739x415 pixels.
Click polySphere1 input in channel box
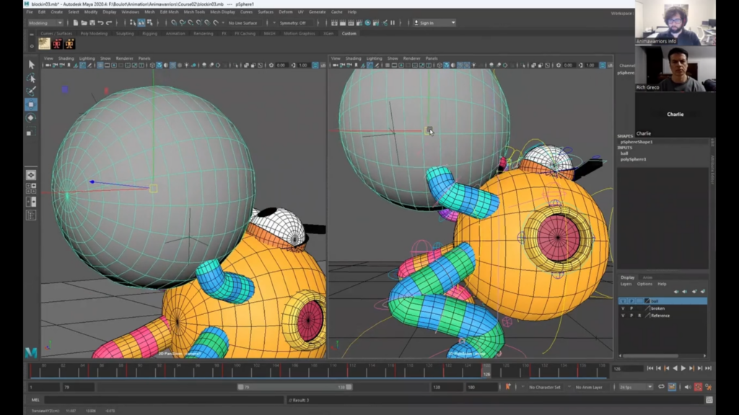[x=634, y=159]
